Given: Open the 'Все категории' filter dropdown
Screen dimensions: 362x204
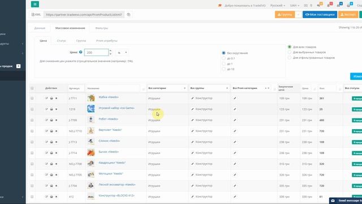Looking at the screenshot, I should point(167,88).
